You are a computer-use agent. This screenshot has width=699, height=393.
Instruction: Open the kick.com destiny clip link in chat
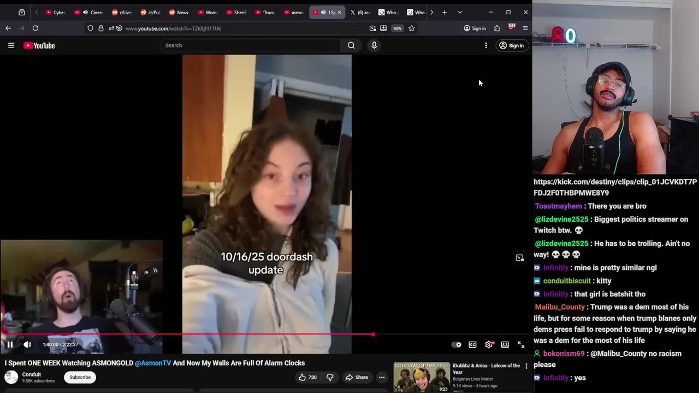615,187
